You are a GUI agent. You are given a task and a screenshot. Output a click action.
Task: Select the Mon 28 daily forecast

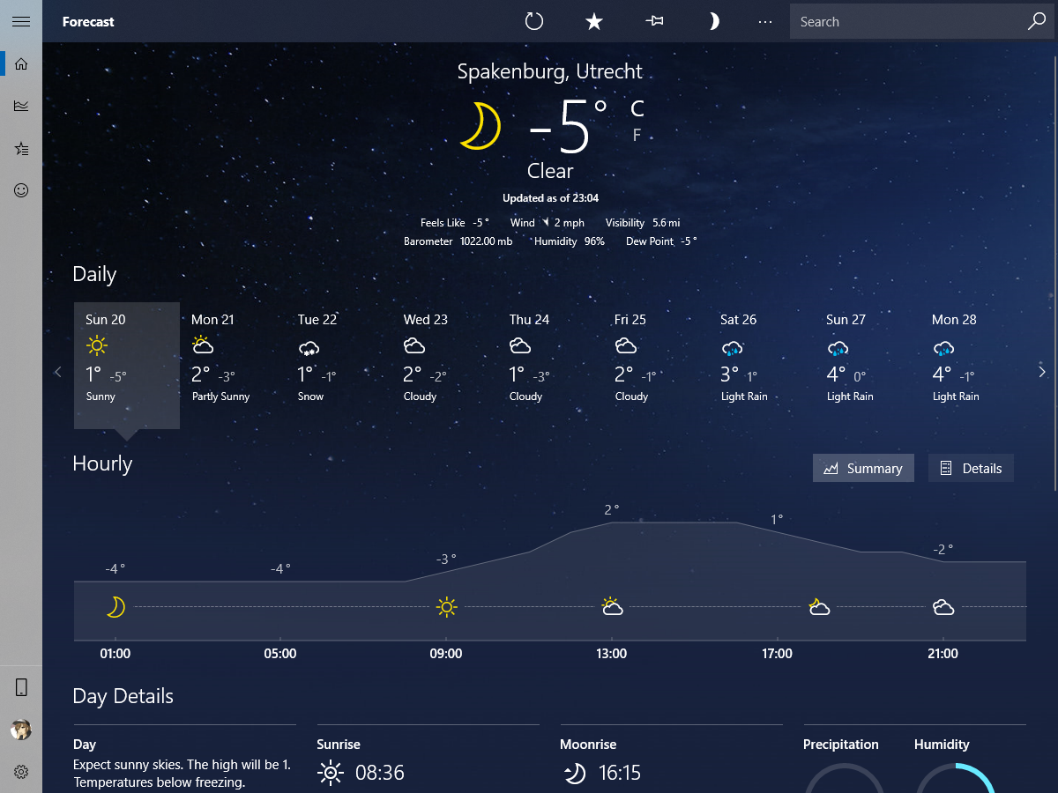point(973,366)
